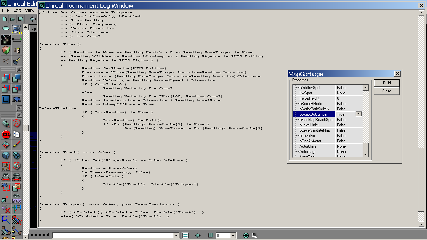Select the bLevelFix property row
This screenshot has height=240, width=427.
pyautogui.click(x=328, y=136)
